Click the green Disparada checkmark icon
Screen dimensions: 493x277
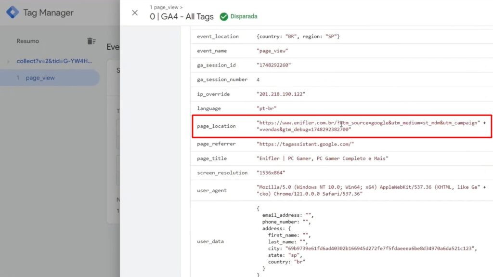(224, 16)
